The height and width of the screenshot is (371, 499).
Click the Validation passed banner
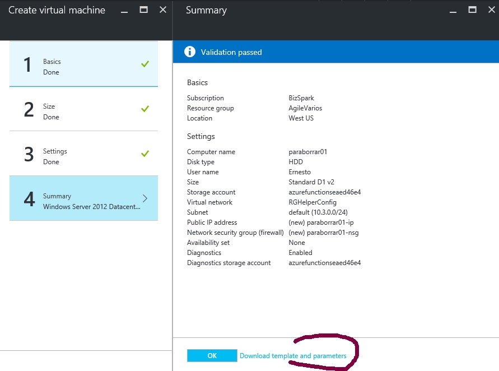335,52
